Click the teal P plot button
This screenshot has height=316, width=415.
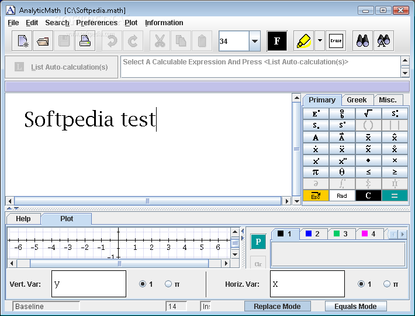click(x=258, y=242)
